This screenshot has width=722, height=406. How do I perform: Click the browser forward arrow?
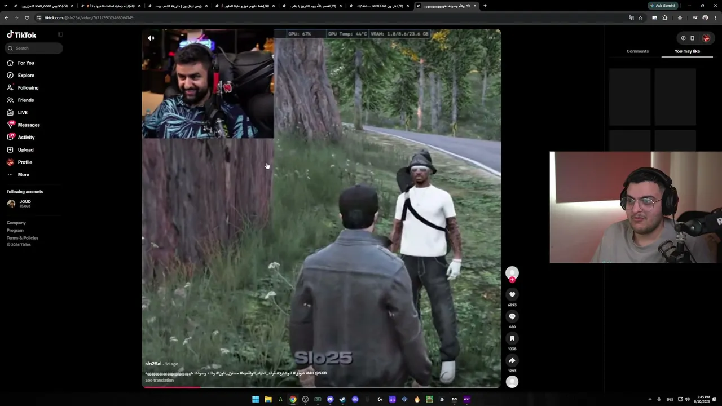tap(16, 17)
